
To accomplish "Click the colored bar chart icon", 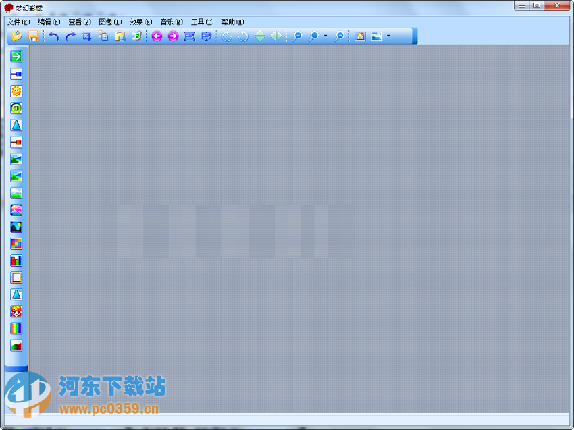I will (x=16, y=261).
